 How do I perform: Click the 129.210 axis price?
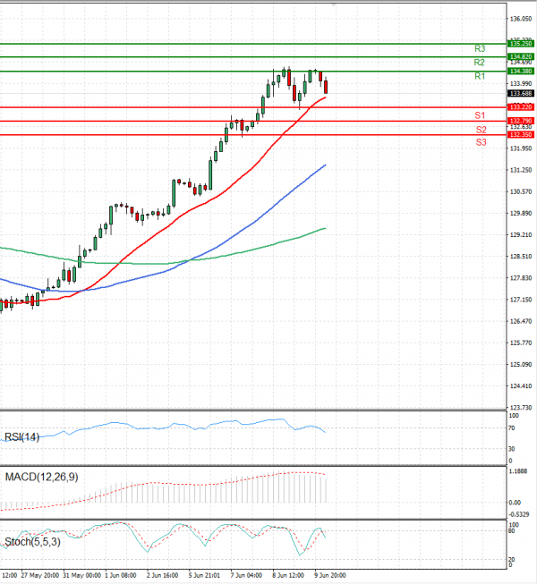coord(521,234)
